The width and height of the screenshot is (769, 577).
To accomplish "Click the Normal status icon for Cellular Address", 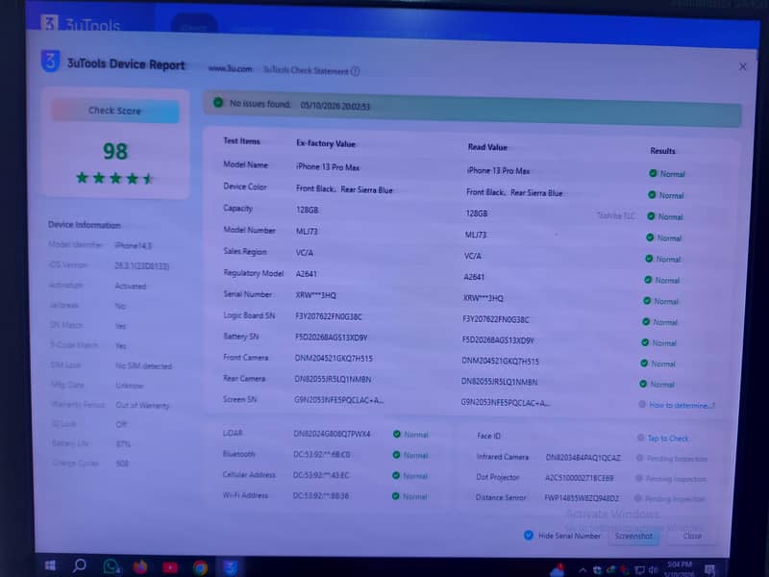I will [396, 475].
